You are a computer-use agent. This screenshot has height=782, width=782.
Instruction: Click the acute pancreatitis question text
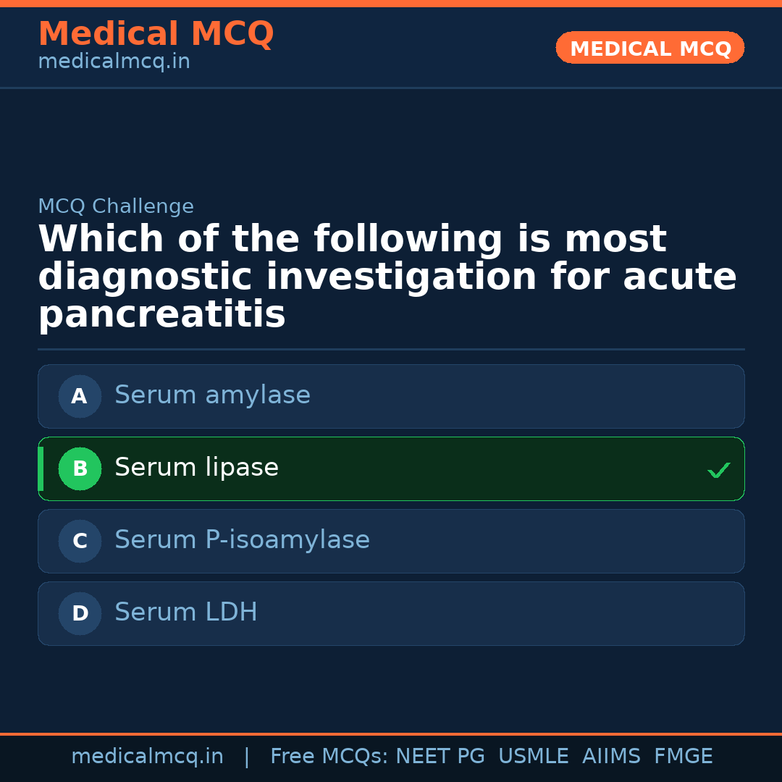click(387, 277)
